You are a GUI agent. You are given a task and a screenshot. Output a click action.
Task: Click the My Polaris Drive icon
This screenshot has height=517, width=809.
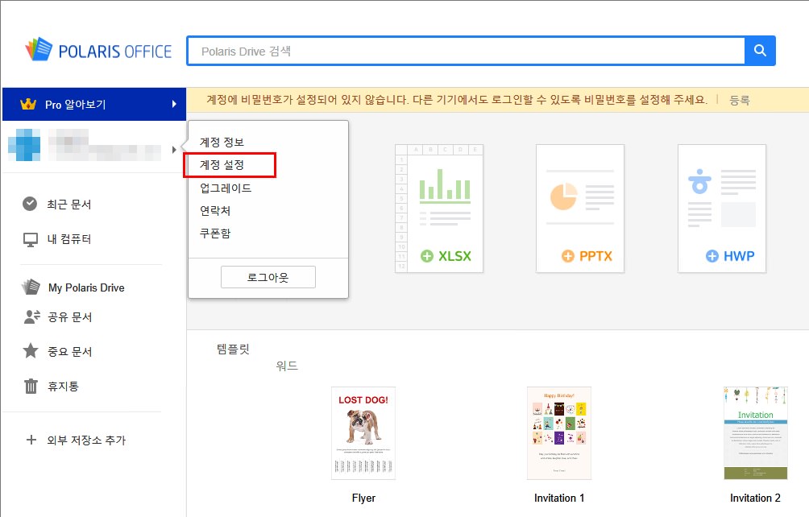pos(31,287)
